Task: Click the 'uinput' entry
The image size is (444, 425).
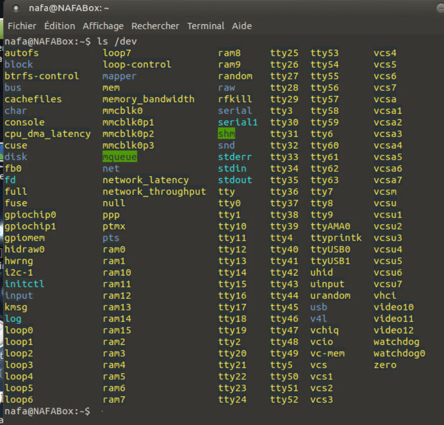Action: click(x=327, y=284)
